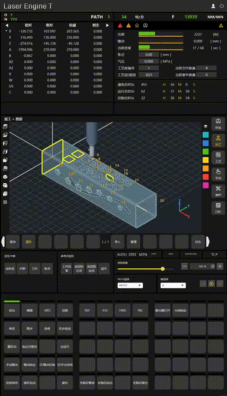227x396 pixels.
Task: Select the isometric cube view icon
Action: (x=5, y=177)
